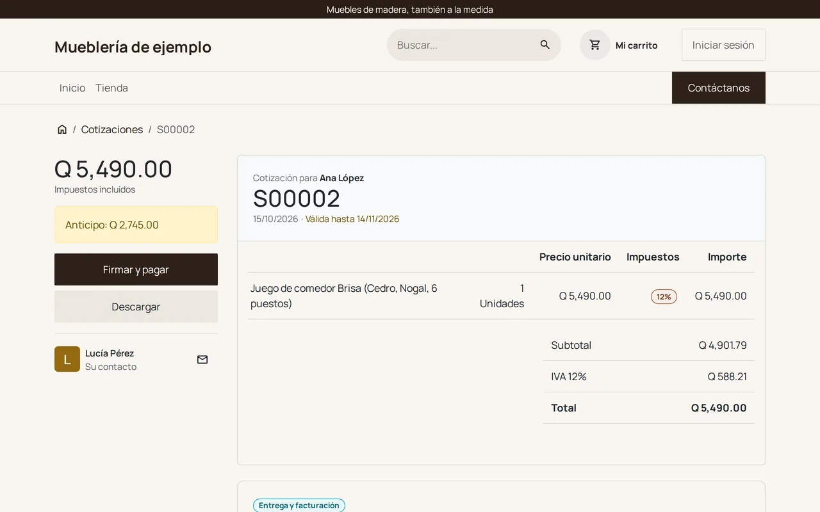Click the Subtotal value Q 4,901.79

tap(723, 345)
